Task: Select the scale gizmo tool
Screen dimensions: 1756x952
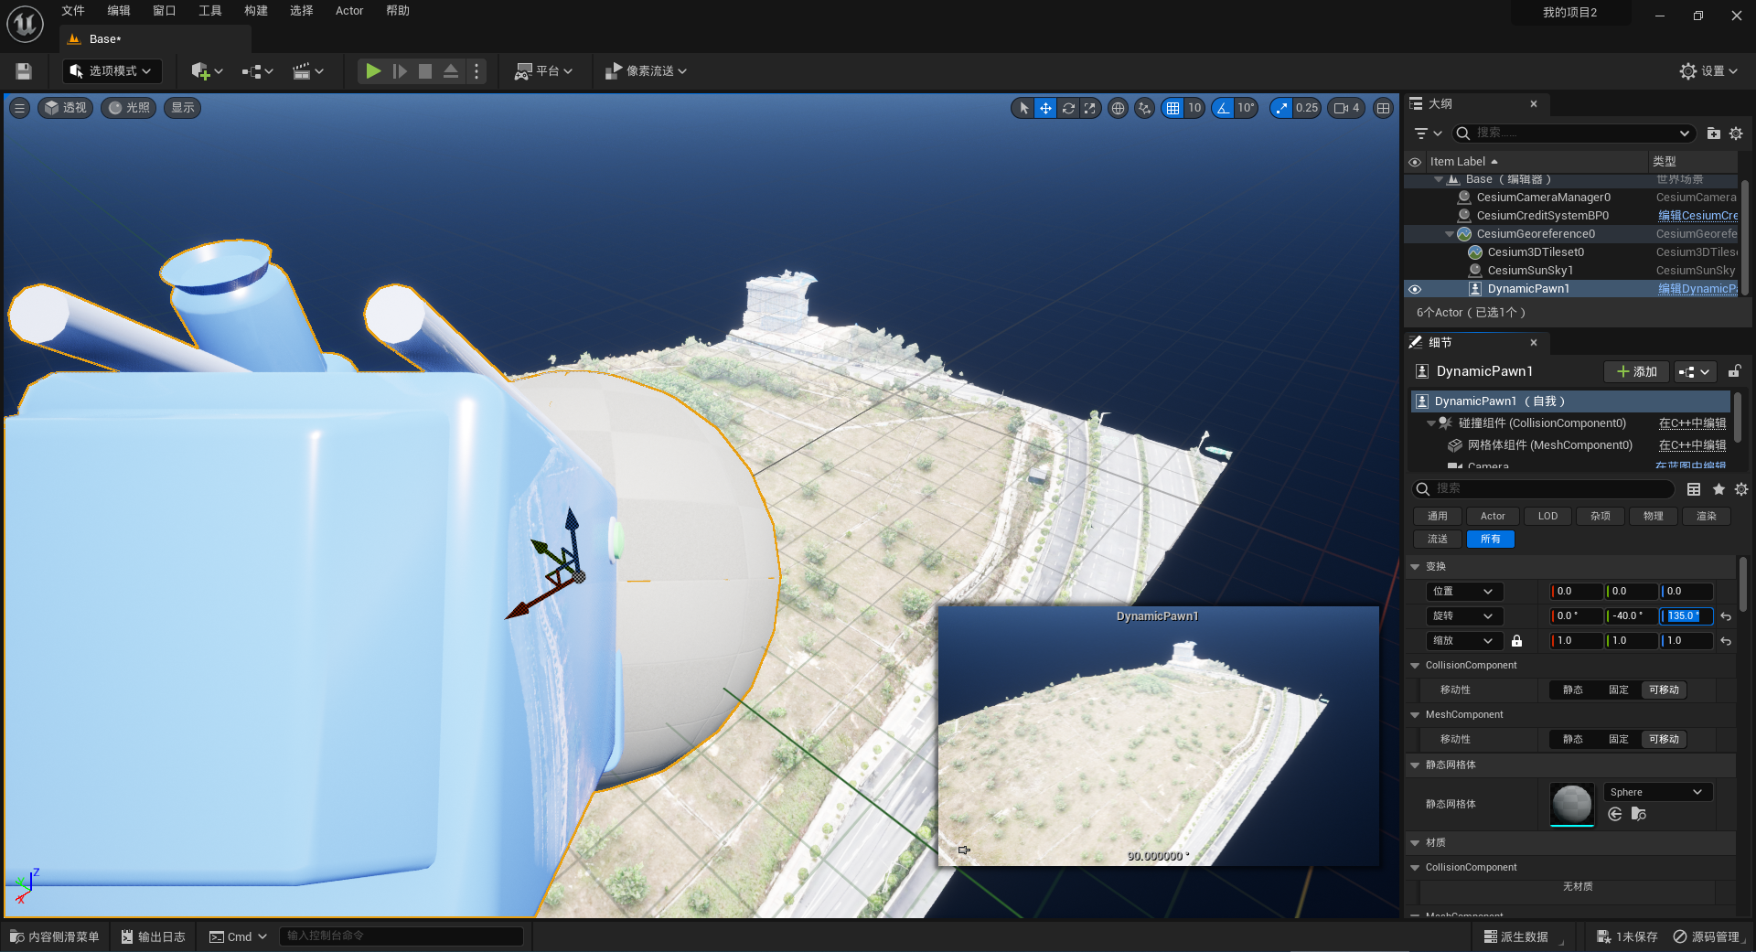Action: pos(1089,108)
